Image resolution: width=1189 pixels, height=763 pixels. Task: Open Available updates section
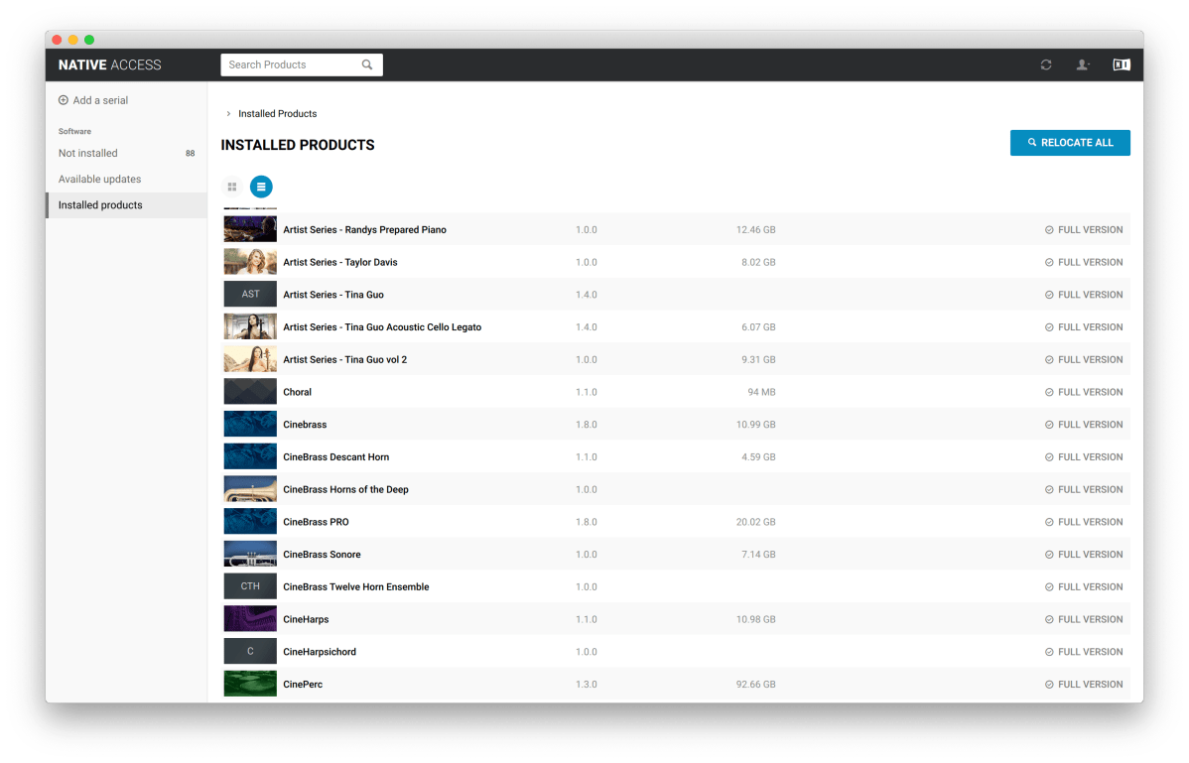click(x=126, y=179)
